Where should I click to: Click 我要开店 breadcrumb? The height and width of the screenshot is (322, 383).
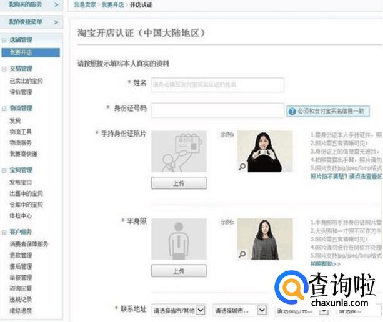(x=113, y=5)
